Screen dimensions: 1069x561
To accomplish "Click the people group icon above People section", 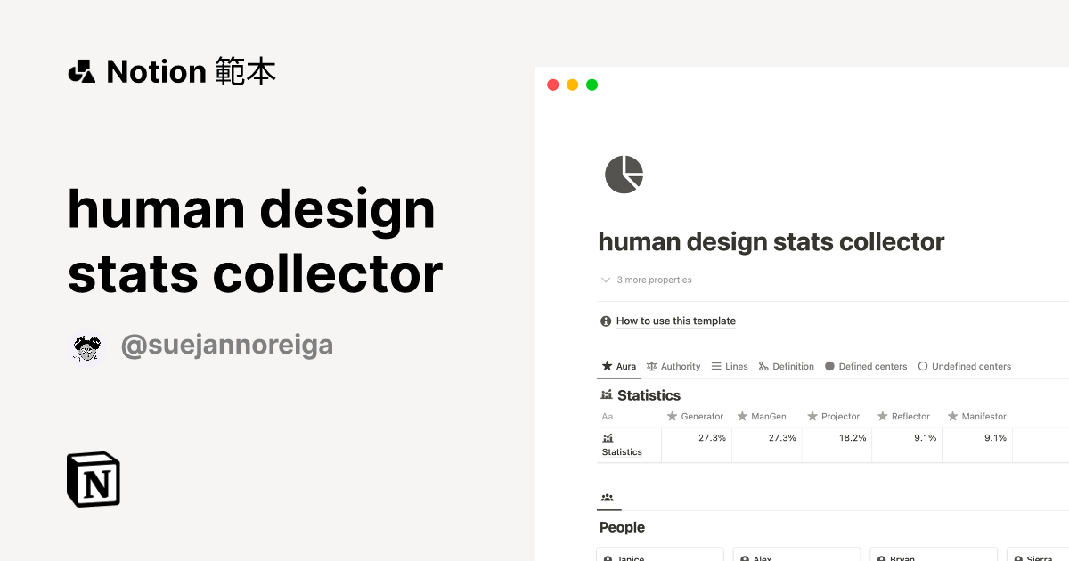I will (x=608, y=499).
